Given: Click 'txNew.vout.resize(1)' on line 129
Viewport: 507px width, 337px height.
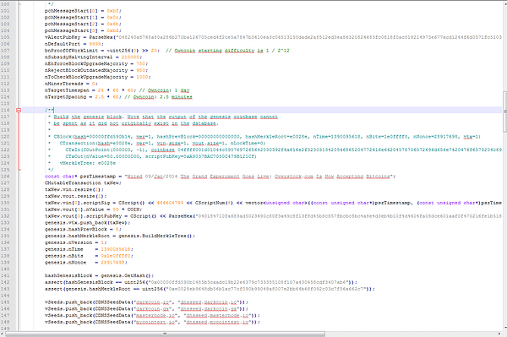Looking at the screenshot, I should pyautogui.click(x=75, y=196).
